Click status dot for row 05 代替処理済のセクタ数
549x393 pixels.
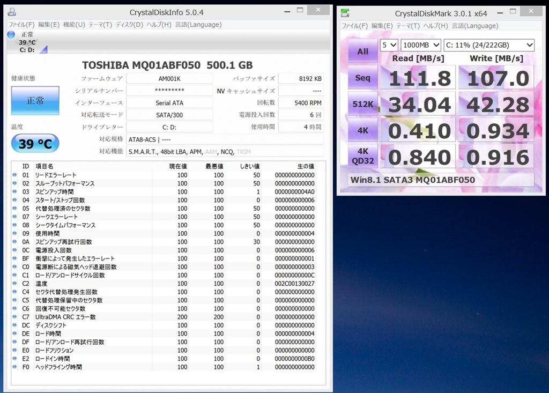click(x=14, y=208)
